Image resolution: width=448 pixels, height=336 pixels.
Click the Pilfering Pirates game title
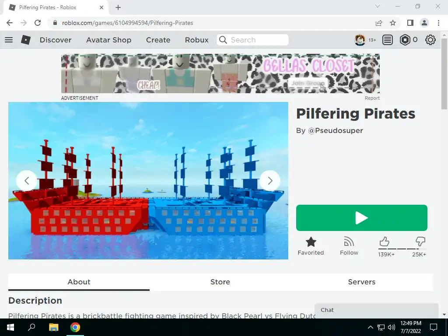(x=355, y=114)
